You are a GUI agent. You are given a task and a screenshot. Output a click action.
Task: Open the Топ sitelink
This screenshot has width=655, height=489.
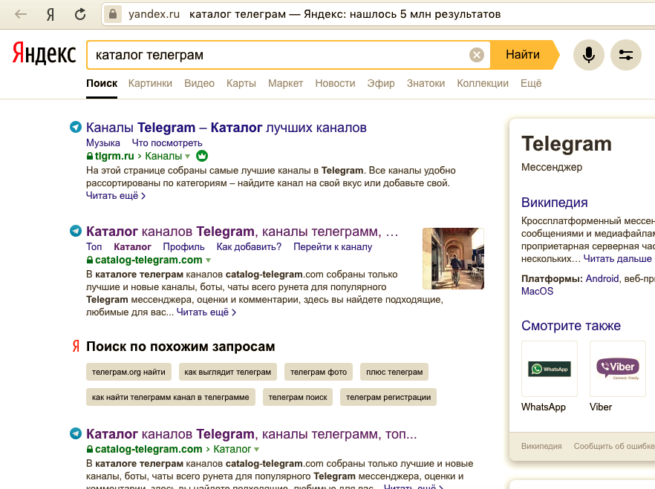(x=94, y=246)
